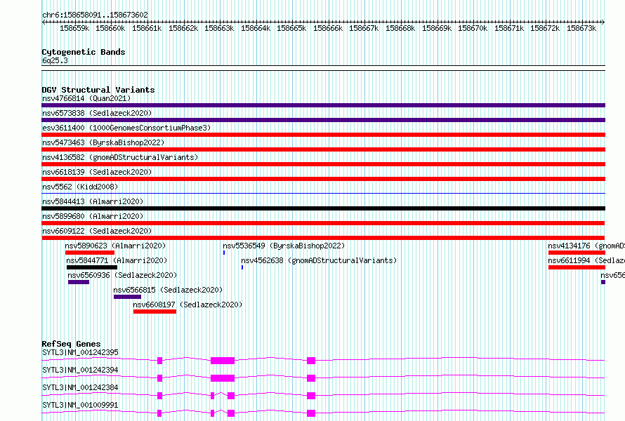Screen dimensions: 625x421
Task: Click the nsv4562638 (gnomADStructuralVariants) marker
Action: (x=242, y=267)
